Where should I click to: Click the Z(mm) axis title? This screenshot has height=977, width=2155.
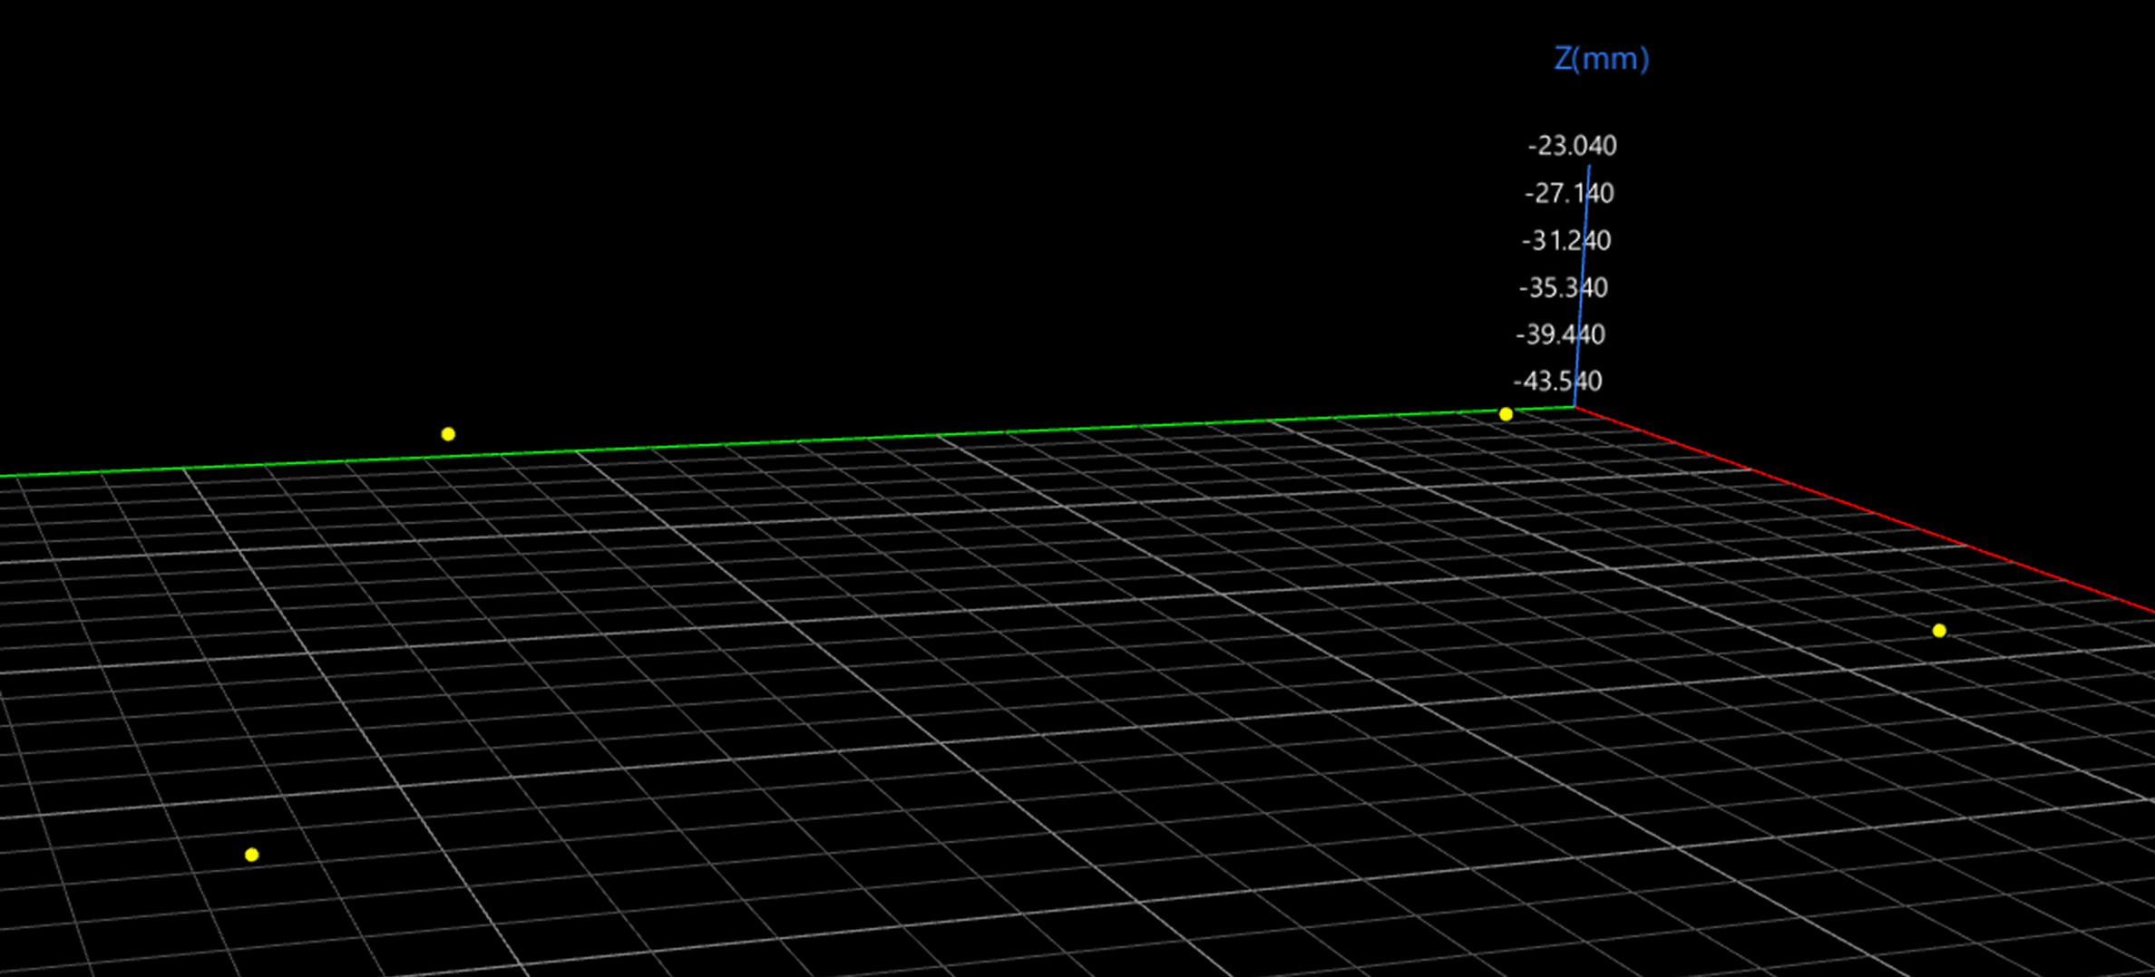1602,58
